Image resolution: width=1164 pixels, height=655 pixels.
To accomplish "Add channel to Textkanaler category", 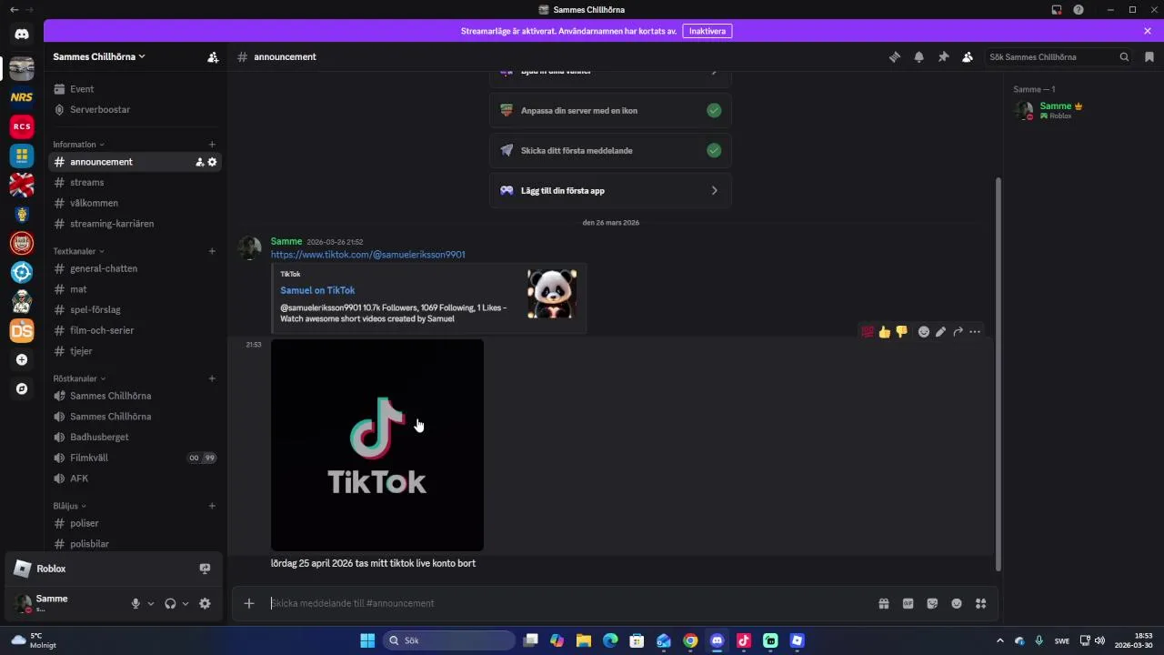I will click(212, 251).
